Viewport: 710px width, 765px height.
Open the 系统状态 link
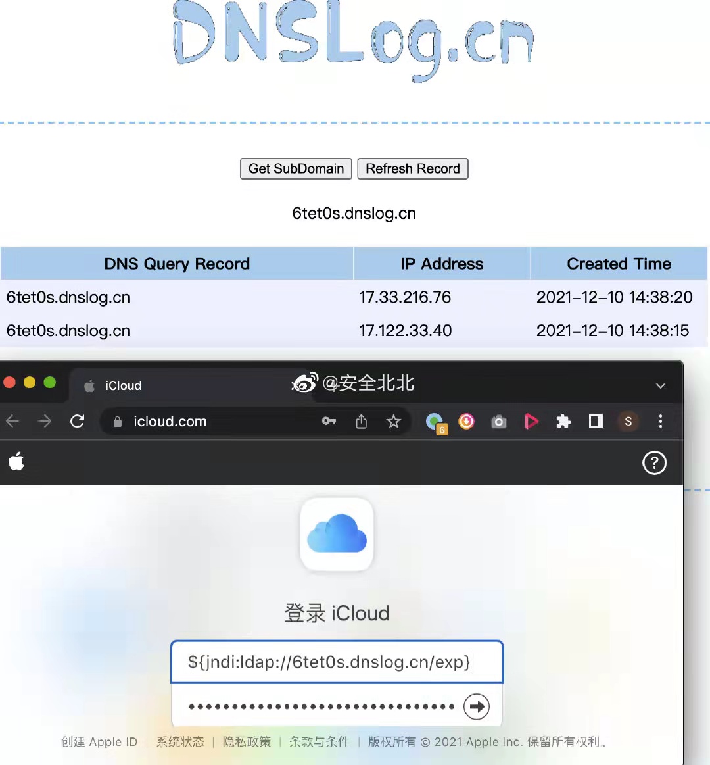tap(180, 742)
